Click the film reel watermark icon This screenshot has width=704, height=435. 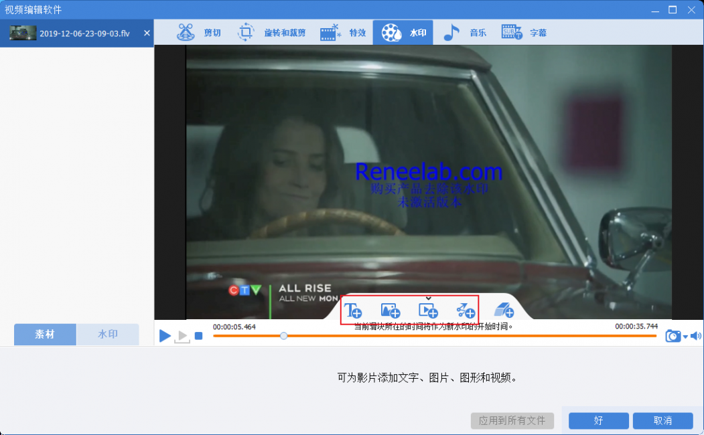pos(391,33)
